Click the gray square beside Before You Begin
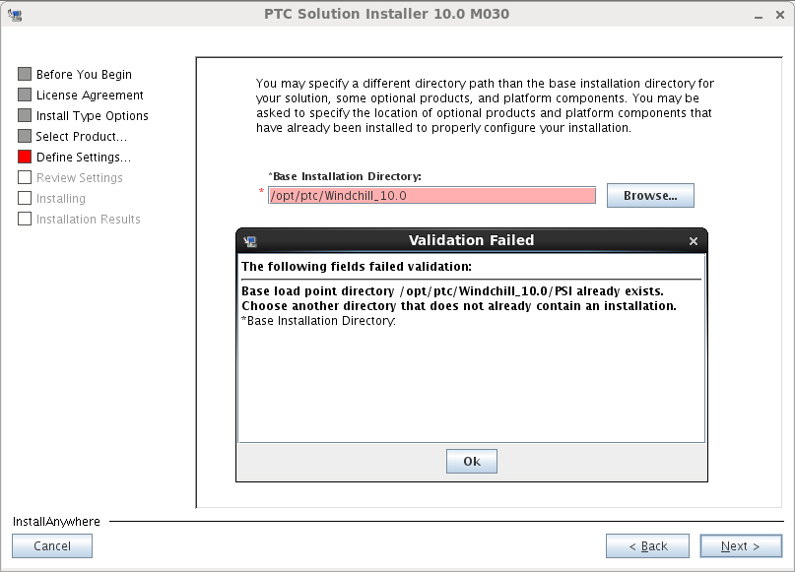 [x=25, y=75]
